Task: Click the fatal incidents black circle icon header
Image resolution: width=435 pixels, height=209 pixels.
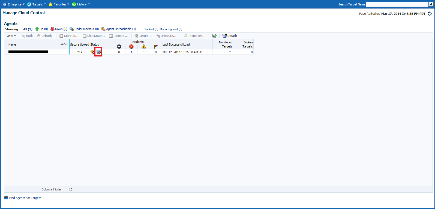Action: (119, 47)
